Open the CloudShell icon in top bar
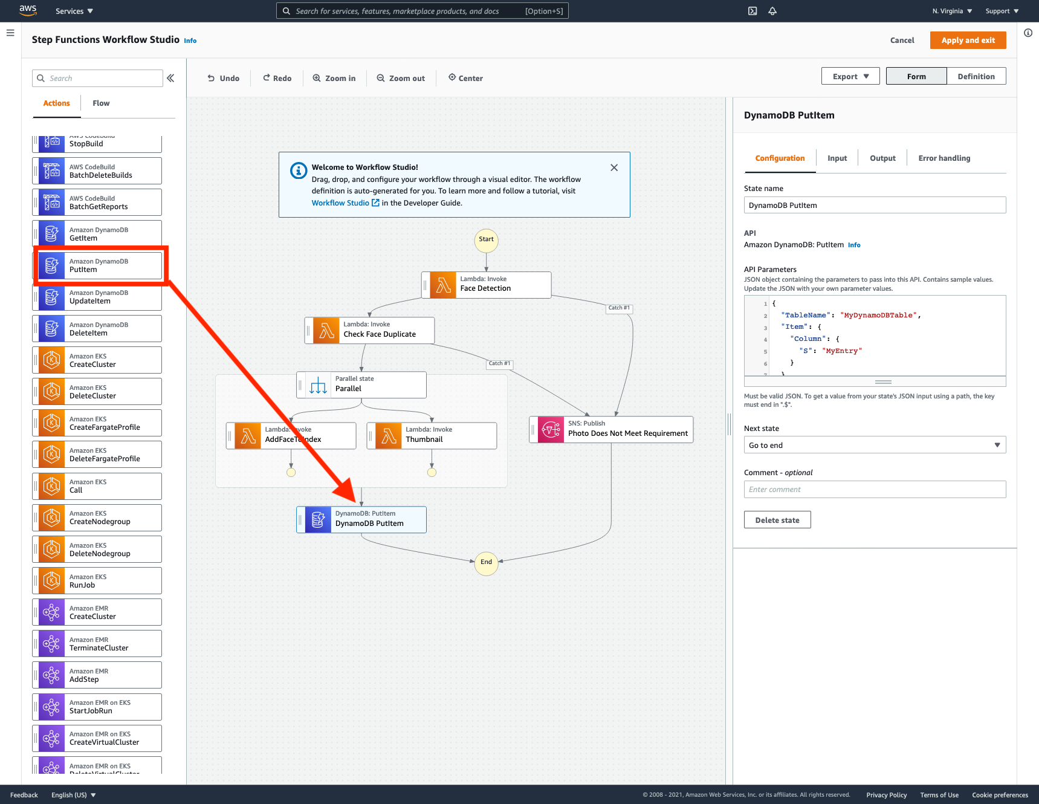This screenshot has height=804, width=1039. (753, 11)
